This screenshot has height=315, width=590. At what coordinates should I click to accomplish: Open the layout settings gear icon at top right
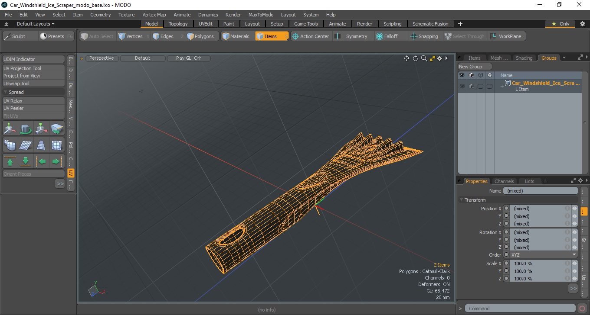tap(583, 24)
